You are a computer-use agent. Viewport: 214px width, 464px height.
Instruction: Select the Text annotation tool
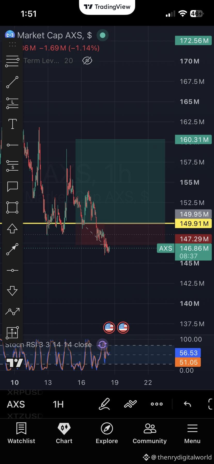(12, 124)
